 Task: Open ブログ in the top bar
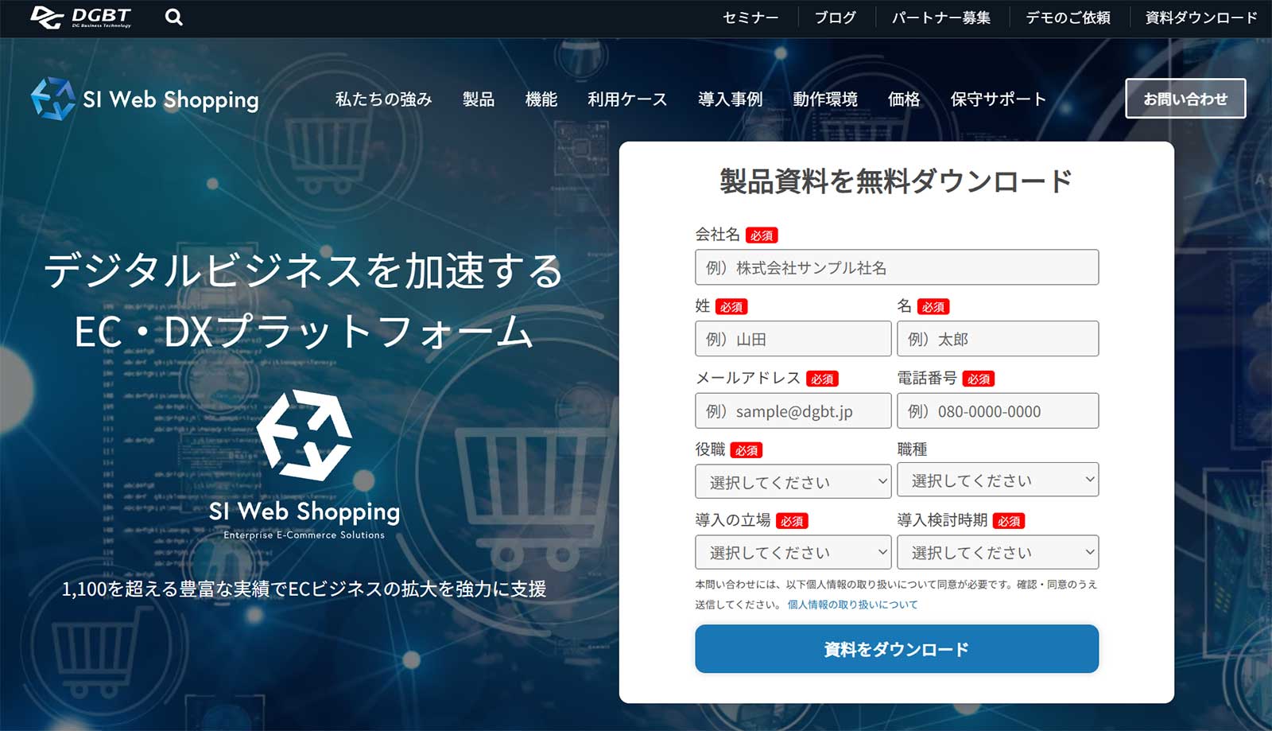835,17
